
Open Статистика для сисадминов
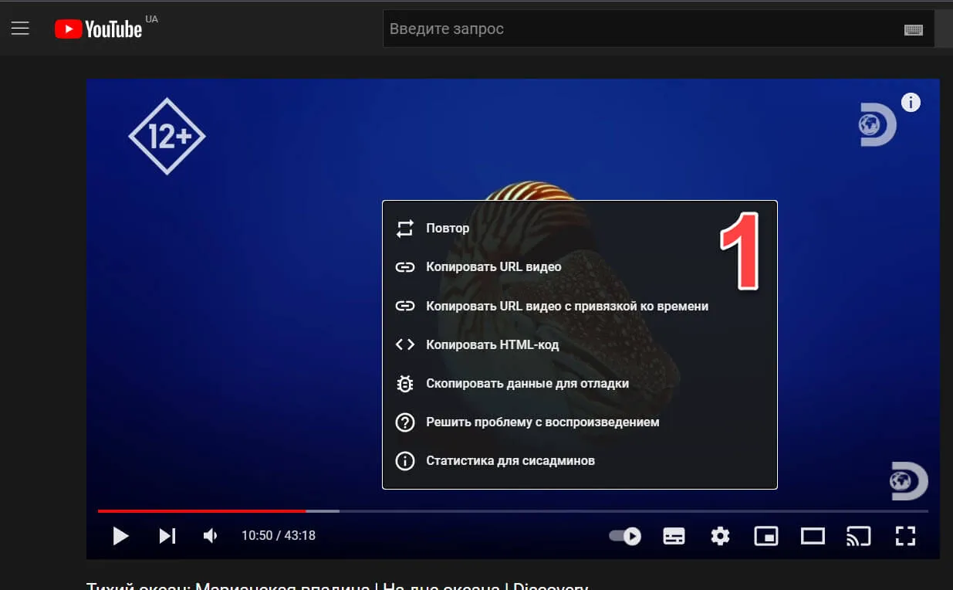point(580,461)
